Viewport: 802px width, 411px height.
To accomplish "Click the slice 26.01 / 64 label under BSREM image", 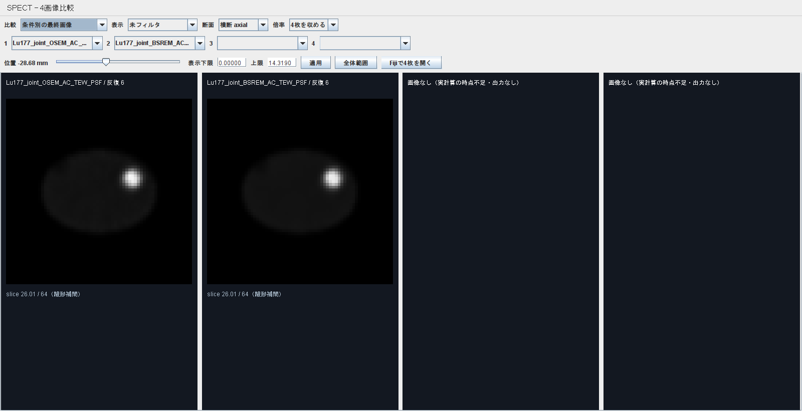I will click(x=244, y=294).
